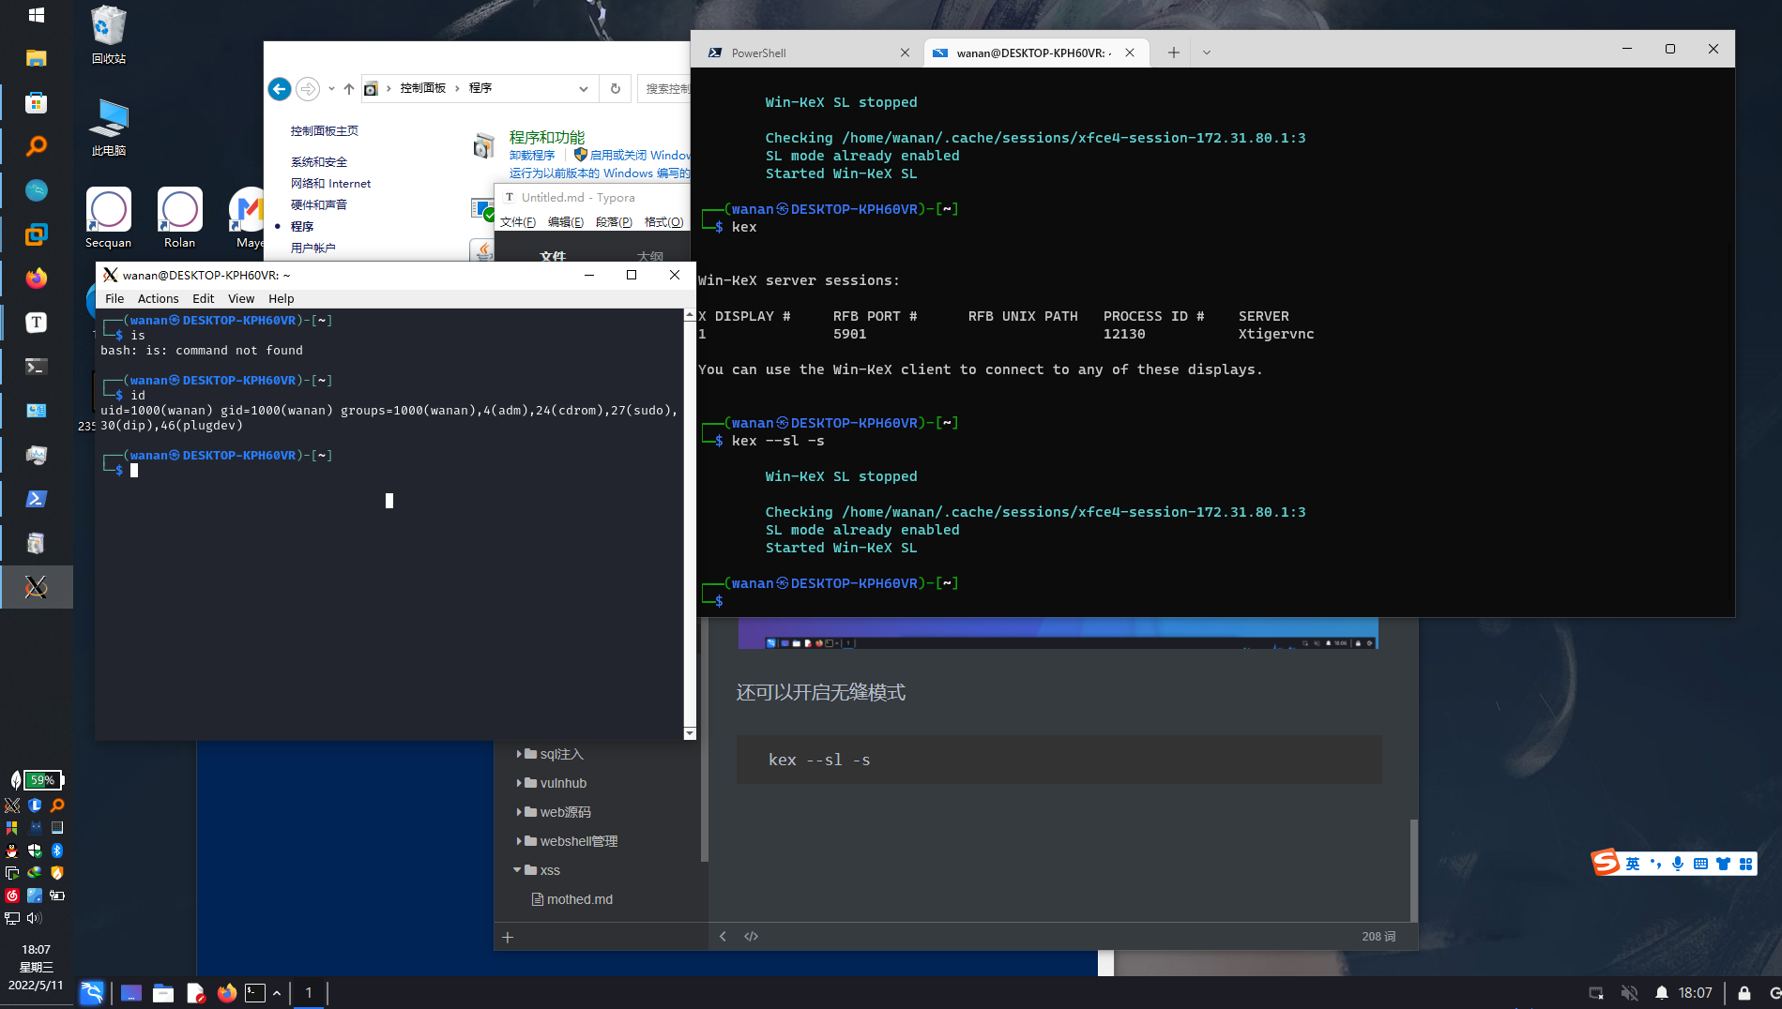The width and height of the screenshot is (1782, 1009).
Task: Click the Sogou input method logo
Action: pyautogui.click(x=1606, y=863)
